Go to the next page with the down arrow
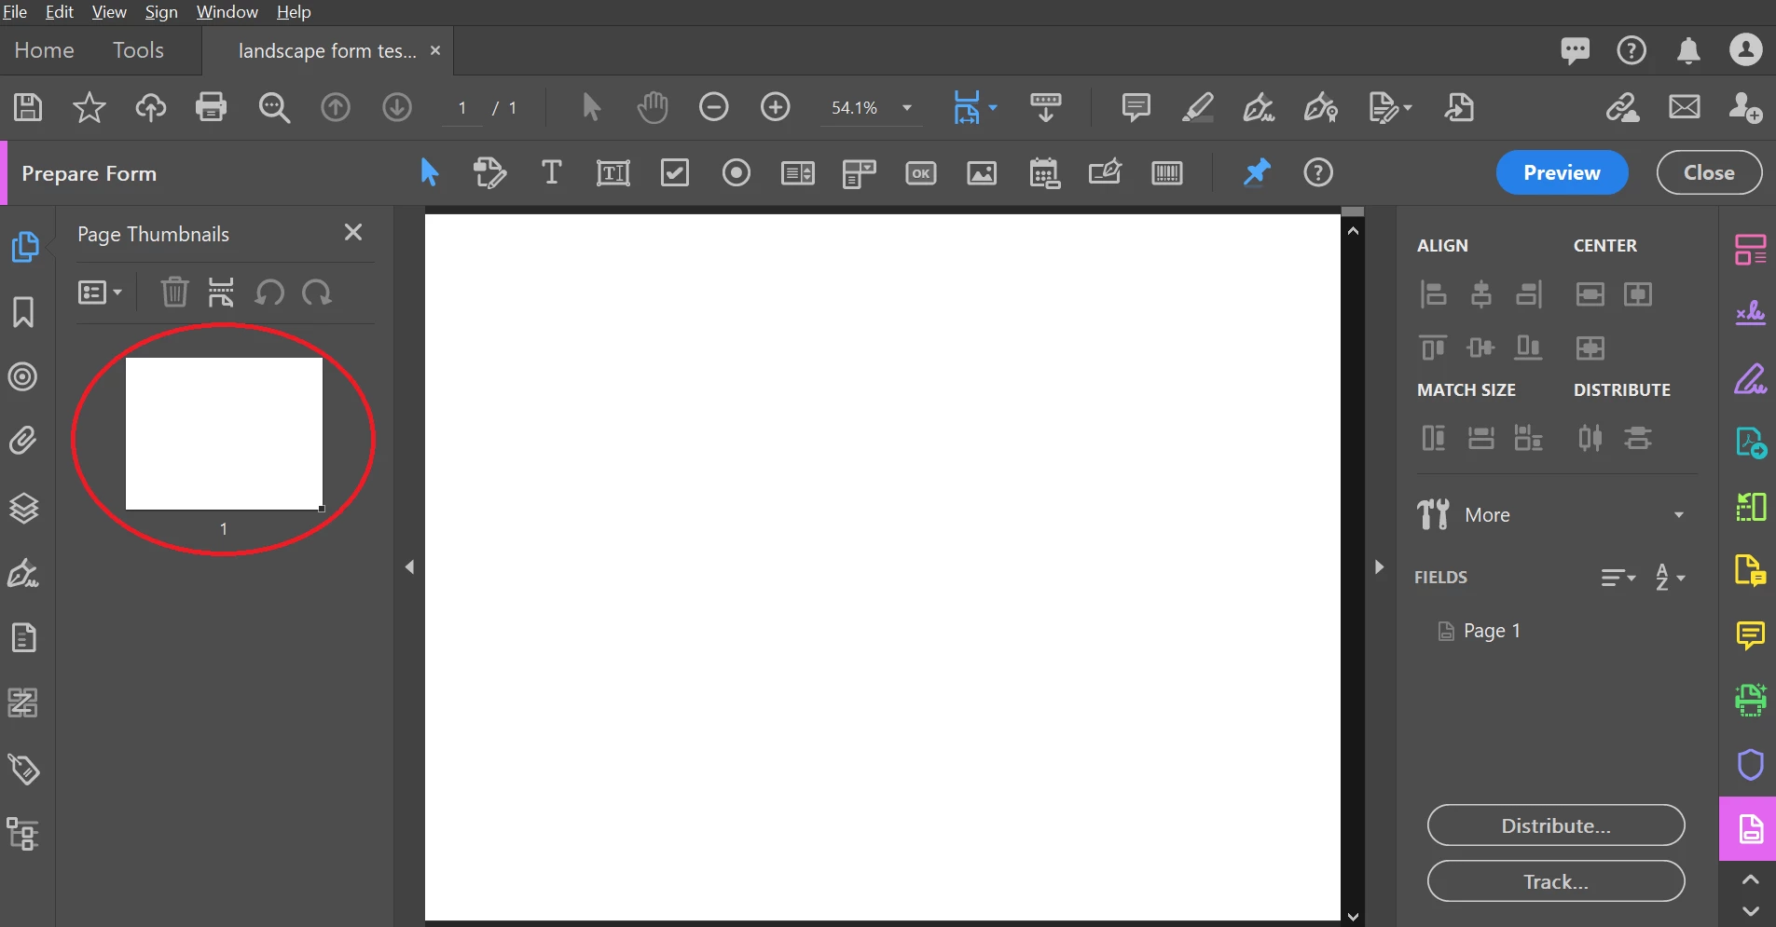The height and width of the screenshot is (927, 1776). tap(397, 107)
